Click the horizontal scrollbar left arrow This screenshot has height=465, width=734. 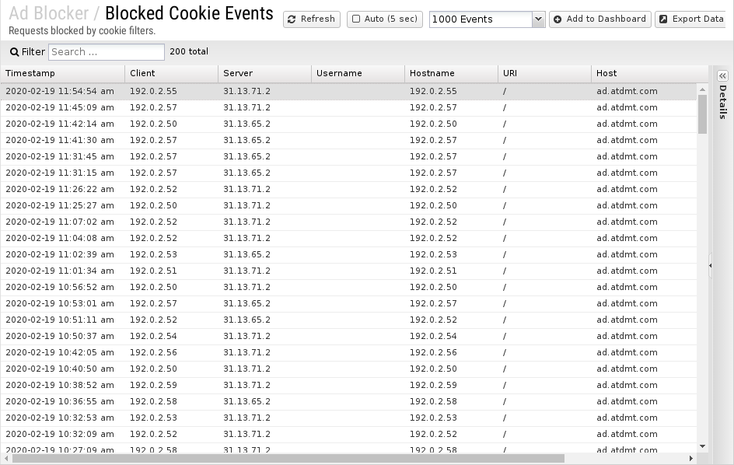coord(6,459)
